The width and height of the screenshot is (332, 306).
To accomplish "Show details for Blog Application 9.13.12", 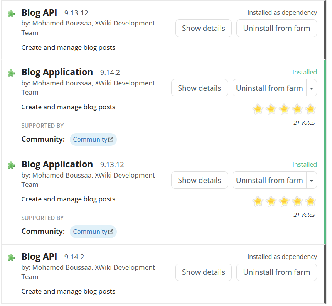I will (x=199, y=180).
